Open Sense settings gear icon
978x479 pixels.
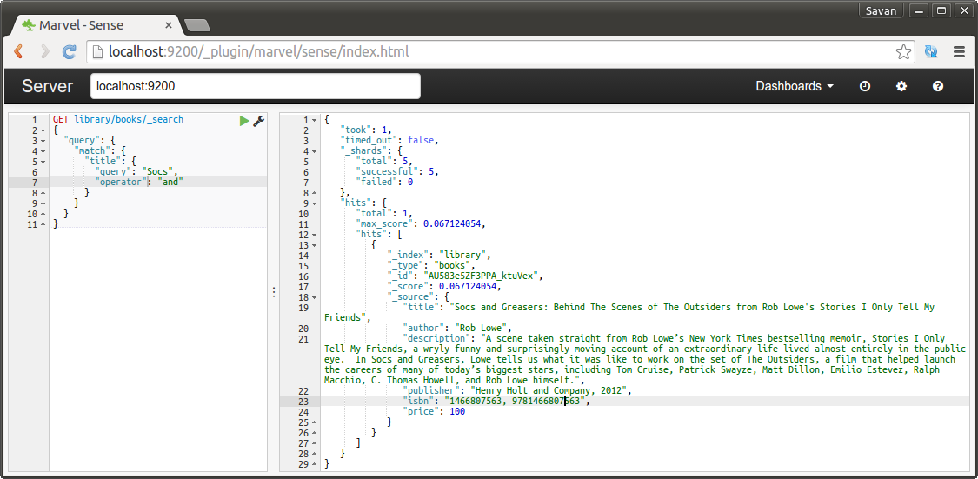click(901, 86)
